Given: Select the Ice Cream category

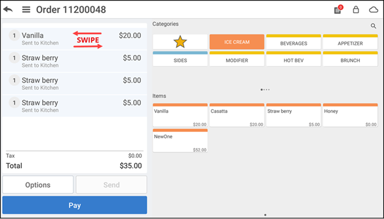Looking at the screenshot, I should click(x=237, y=42).
